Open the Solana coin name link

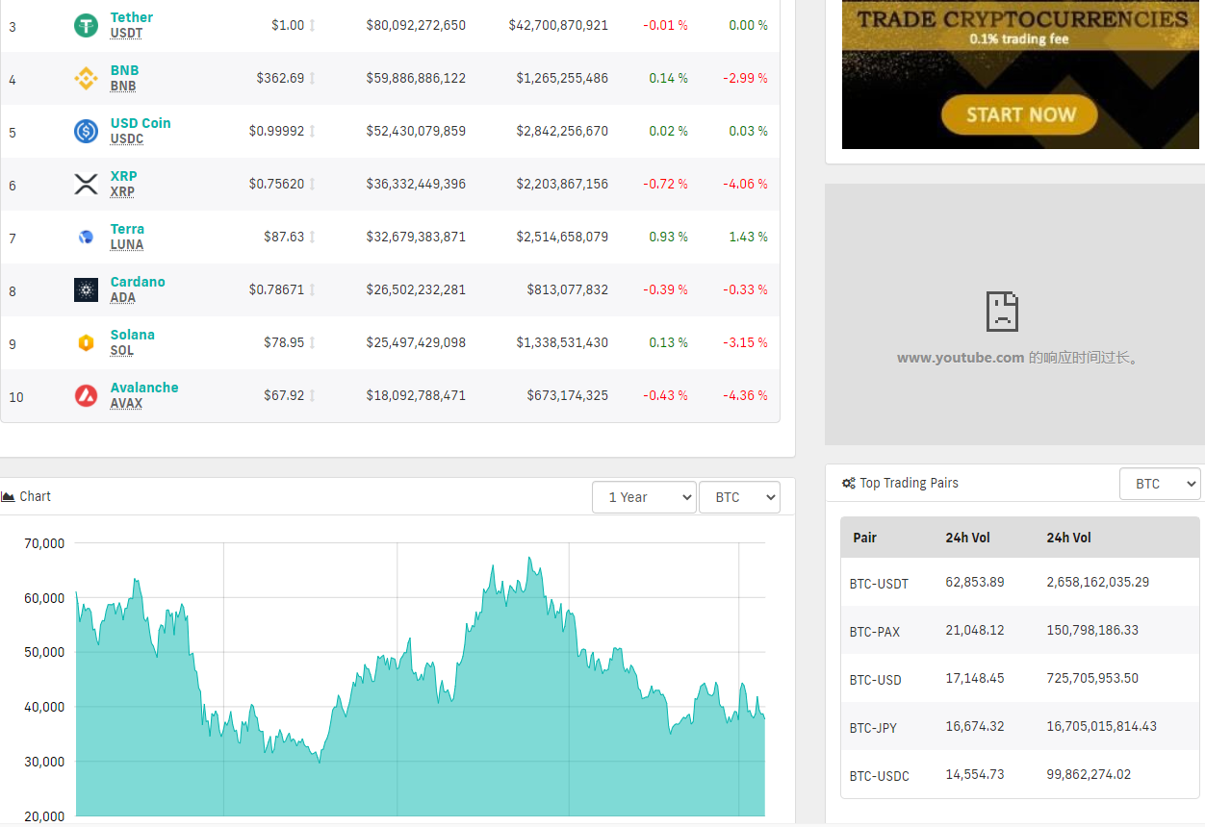tap(132, 335)
